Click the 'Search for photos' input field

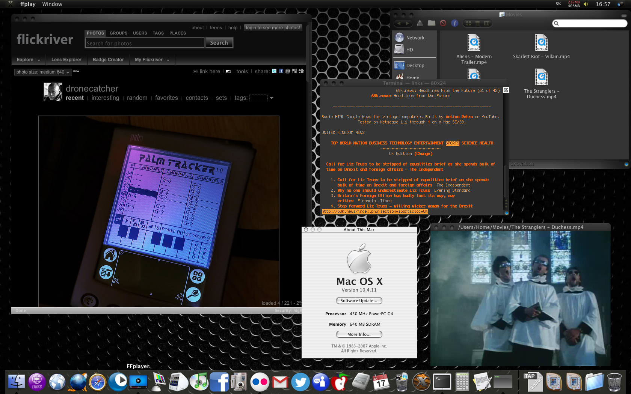point(145,43)
